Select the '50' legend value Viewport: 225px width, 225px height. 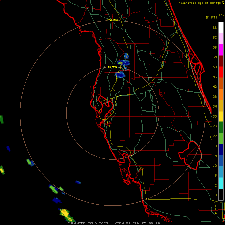215,67
